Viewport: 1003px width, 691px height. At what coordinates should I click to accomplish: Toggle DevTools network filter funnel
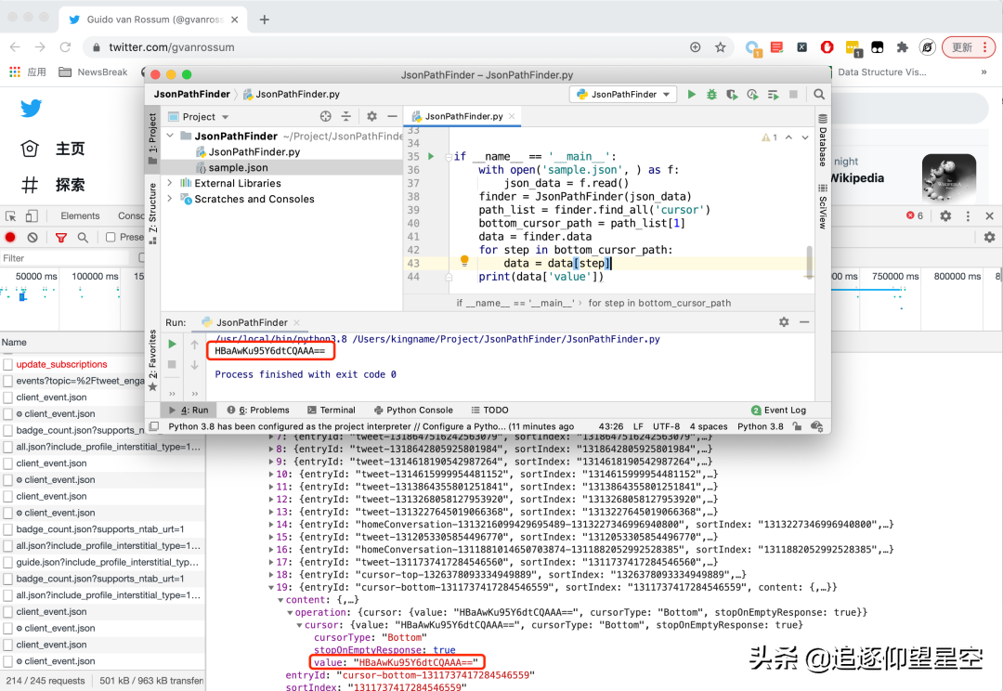point(60,238)
